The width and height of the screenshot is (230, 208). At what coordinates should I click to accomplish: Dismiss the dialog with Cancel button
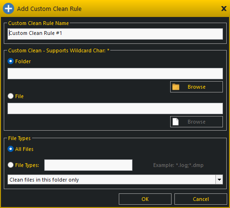(201, 199)
